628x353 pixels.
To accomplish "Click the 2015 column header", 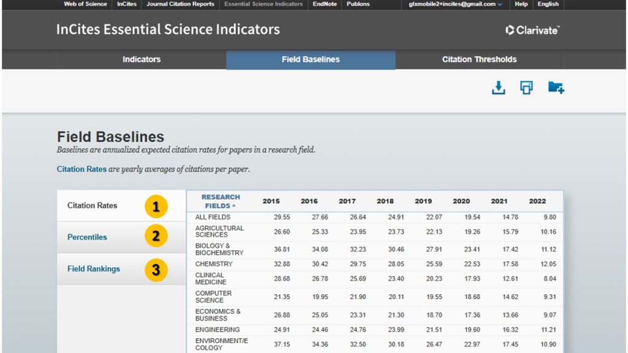I will pyautogui.click(x=271, y=201).
